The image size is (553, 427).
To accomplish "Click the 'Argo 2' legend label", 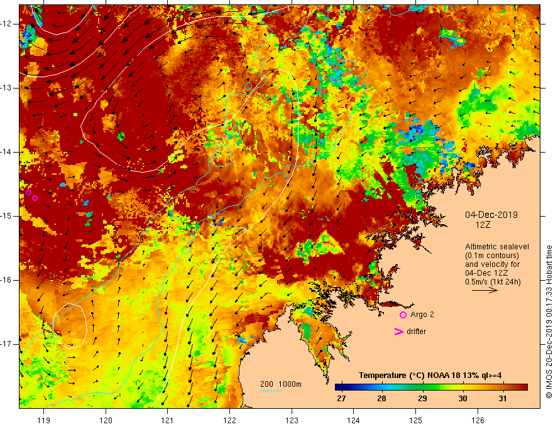I will [x=422, y=315].
